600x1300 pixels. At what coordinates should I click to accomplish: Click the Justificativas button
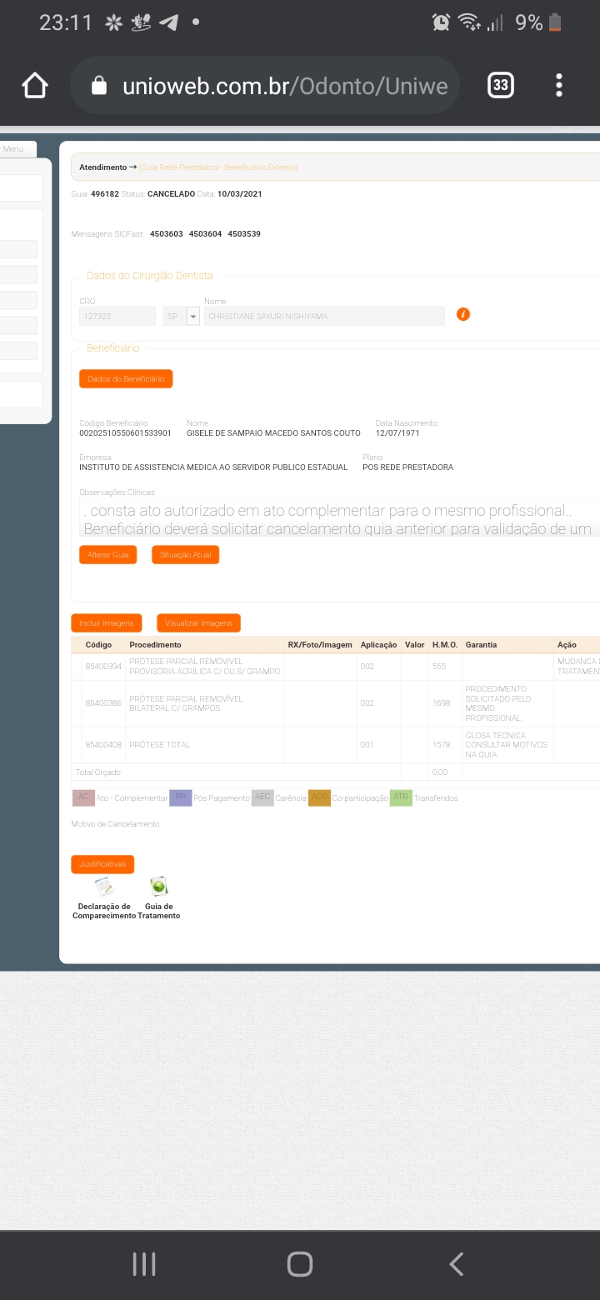pyautogui.click(x=102, y=864)
